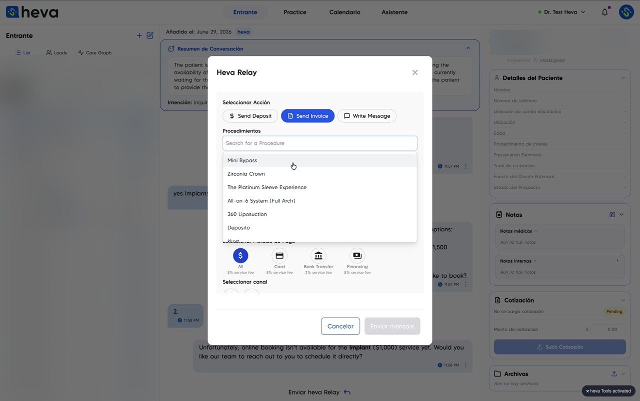Collapse Detalles del Paciente section
Image resolution: width=640 pixels, height=401 pixels.
623,78
